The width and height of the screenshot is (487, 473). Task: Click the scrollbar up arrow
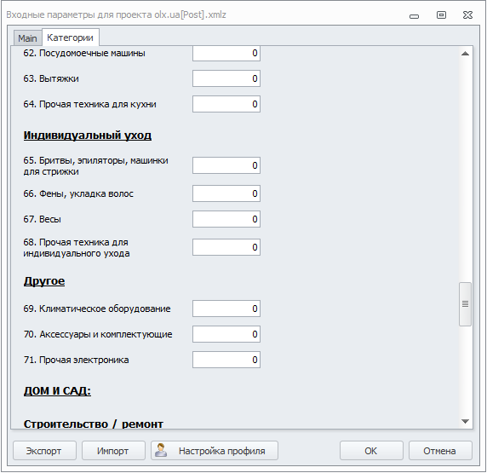click(465, 54)
